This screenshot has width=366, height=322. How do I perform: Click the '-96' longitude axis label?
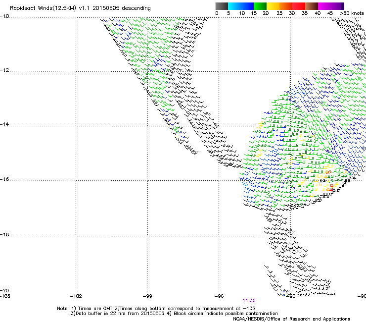click(219, 296)
